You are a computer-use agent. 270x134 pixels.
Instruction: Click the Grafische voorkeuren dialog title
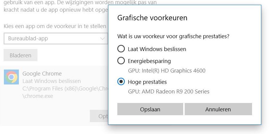point(152,18)
